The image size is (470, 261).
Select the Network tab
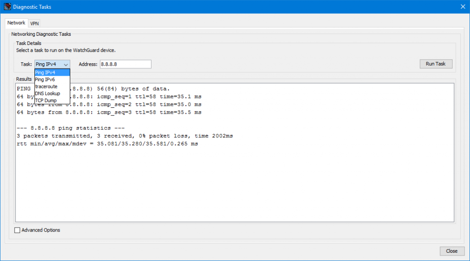point(16,23)
